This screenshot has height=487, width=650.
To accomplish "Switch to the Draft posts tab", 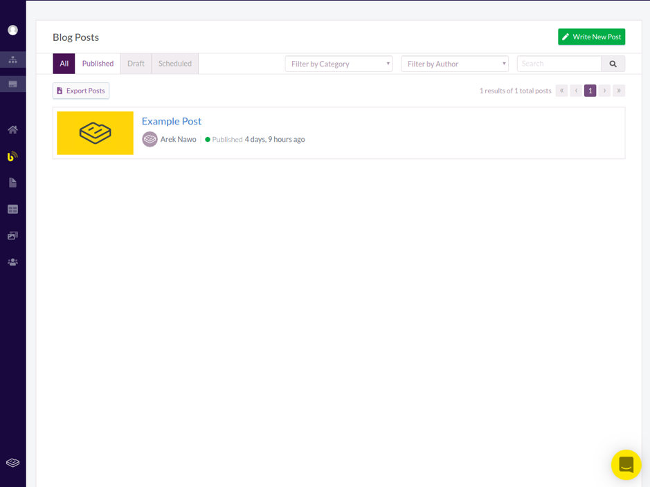I will 136,63.
